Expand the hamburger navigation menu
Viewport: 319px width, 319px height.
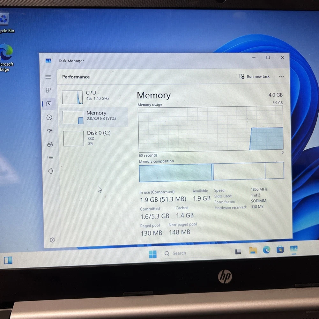[48, 77]
